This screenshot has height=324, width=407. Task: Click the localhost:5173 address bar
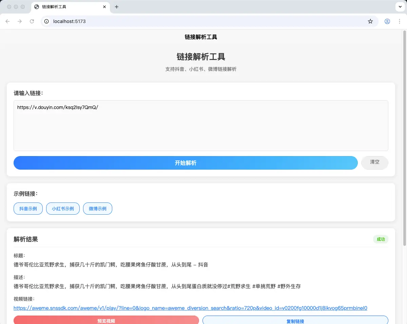pos(203,21)
